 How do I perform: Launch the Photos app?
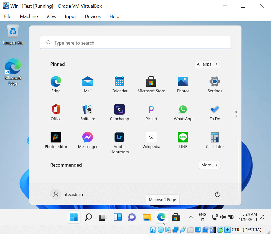click(183, 84)
